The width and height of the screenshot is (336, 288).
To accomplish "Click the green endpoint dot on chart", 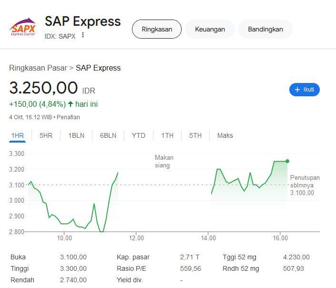I will tap(287, 161).
